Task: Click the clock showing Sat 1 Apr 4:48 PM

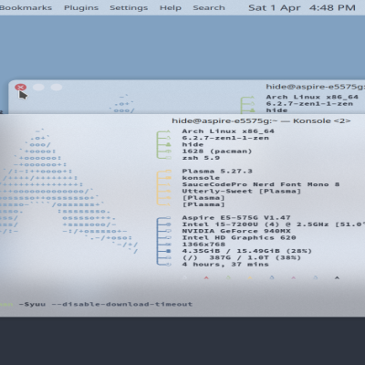Action: coord(302,7)
